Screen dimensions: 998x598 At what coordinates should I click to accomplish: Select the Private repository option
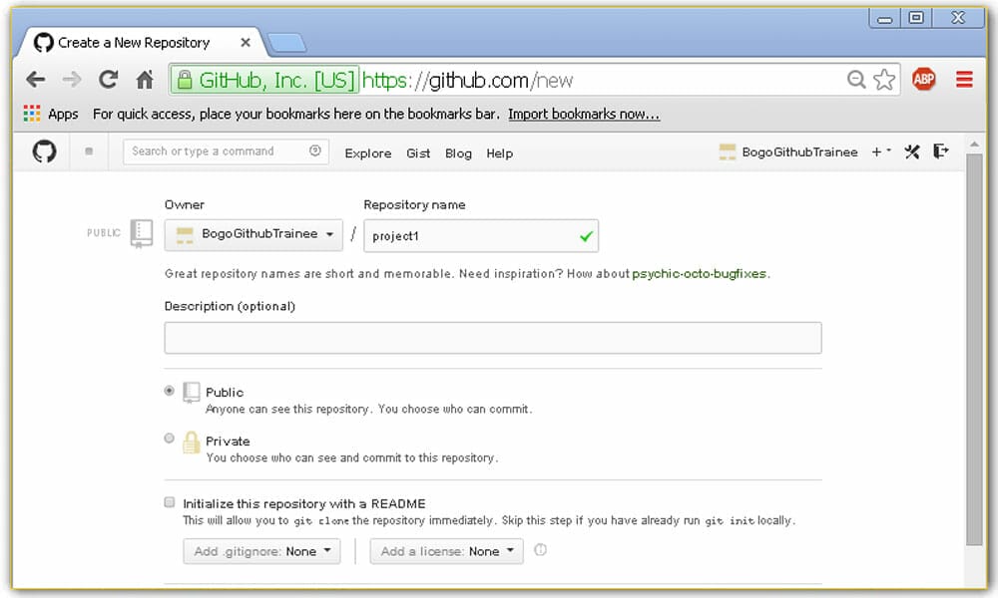(x=170, y=438)
